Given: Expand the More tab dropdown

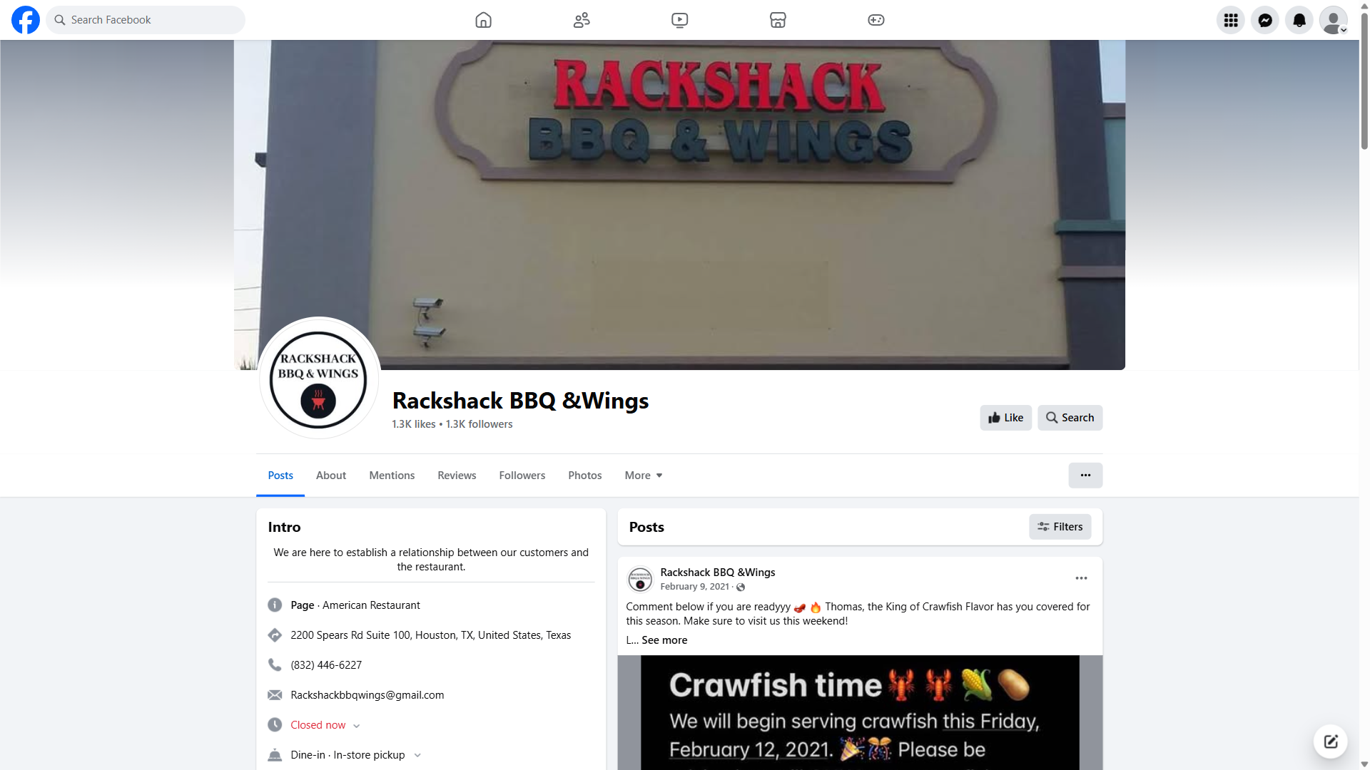Looking at the screenshot, I should click(644, 476).
